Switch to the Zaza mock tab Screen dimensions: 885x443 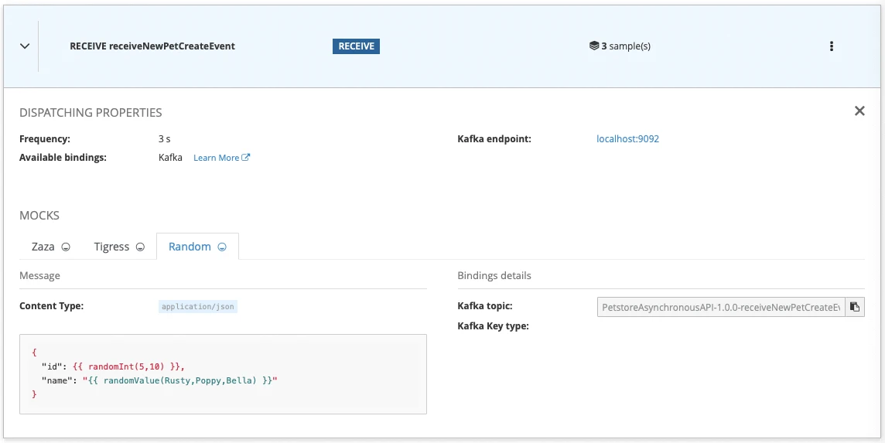[x=43, y=247]
